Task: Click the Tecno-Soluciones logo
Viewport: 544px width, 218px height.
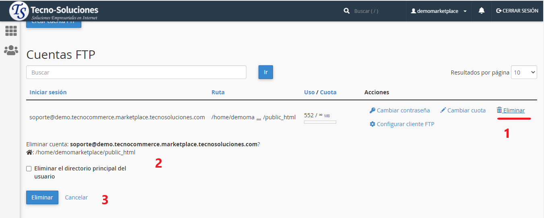Action: click(x=54, y=11)
